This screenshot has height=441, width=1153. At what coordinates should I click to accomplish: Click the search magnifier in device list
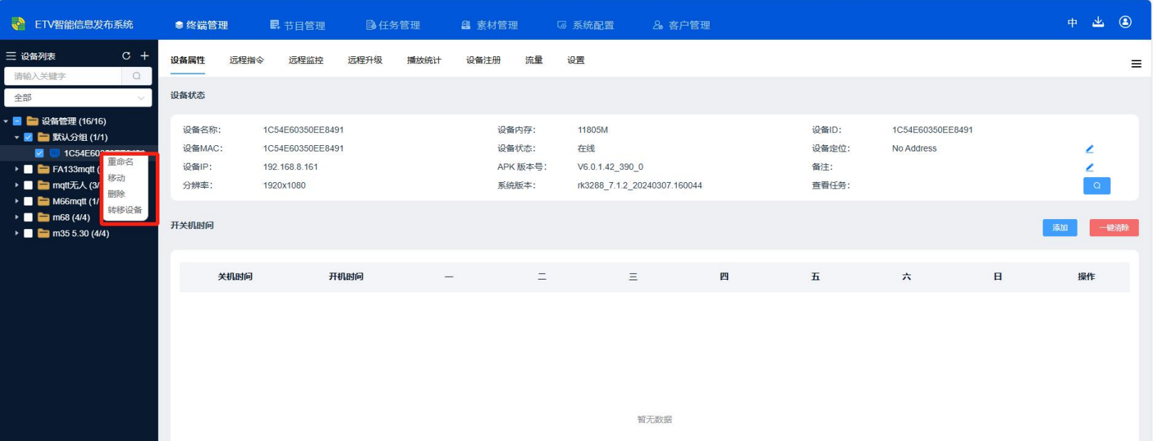(137, 76)
